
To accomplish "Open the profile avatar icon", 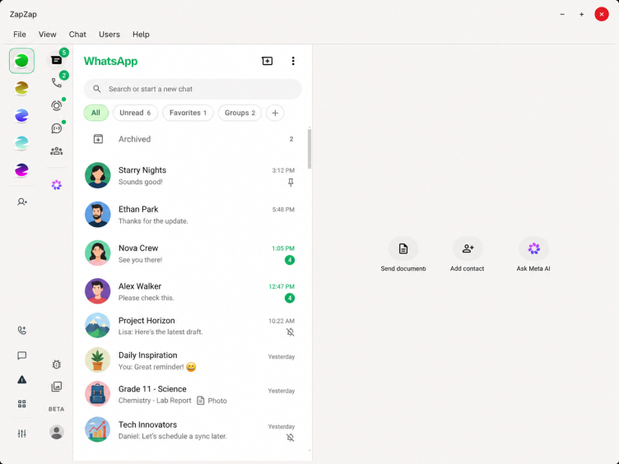I will 57,432.
